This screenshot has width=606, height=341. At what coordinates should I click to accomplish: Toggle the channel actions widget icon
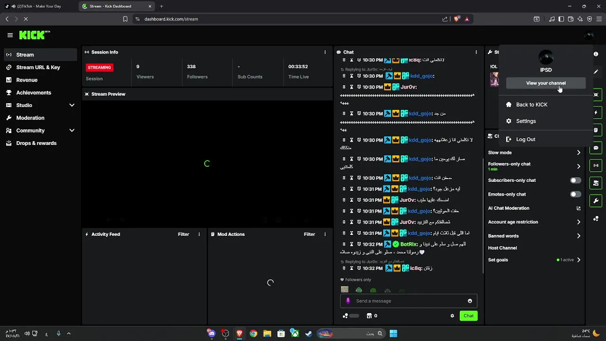pyautogui.click(x=596, y=183)
